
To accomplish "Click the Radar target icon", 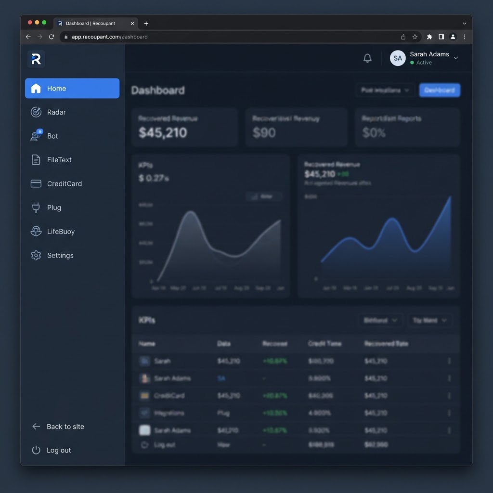I will 36,112.
